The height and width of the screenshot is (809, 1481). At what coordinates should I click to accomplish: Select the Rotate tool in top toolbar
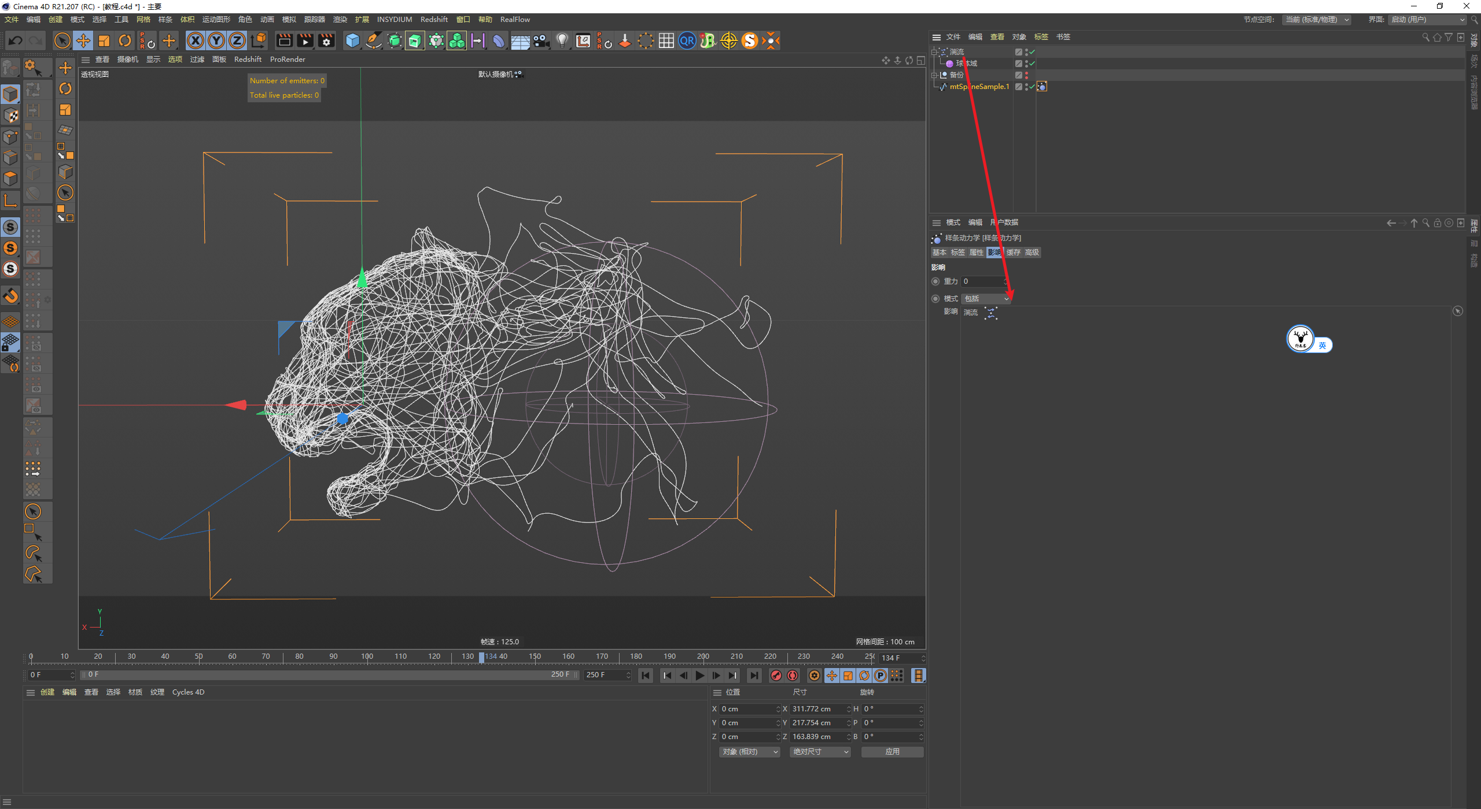point(125,40)
